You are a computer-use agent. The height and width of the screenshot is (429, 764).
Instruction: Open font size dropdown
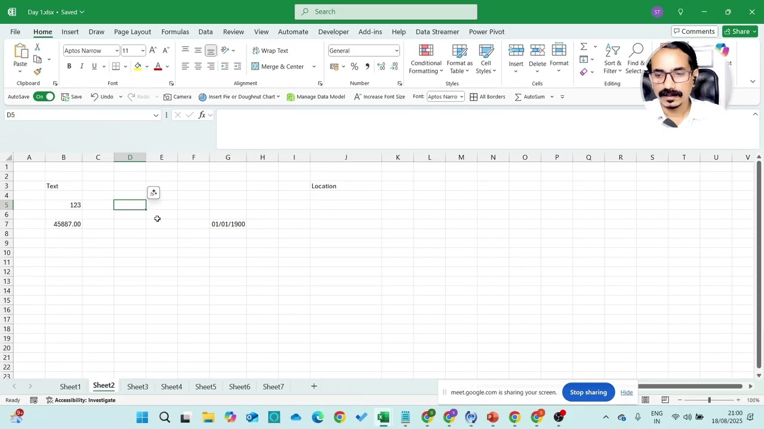143,51
